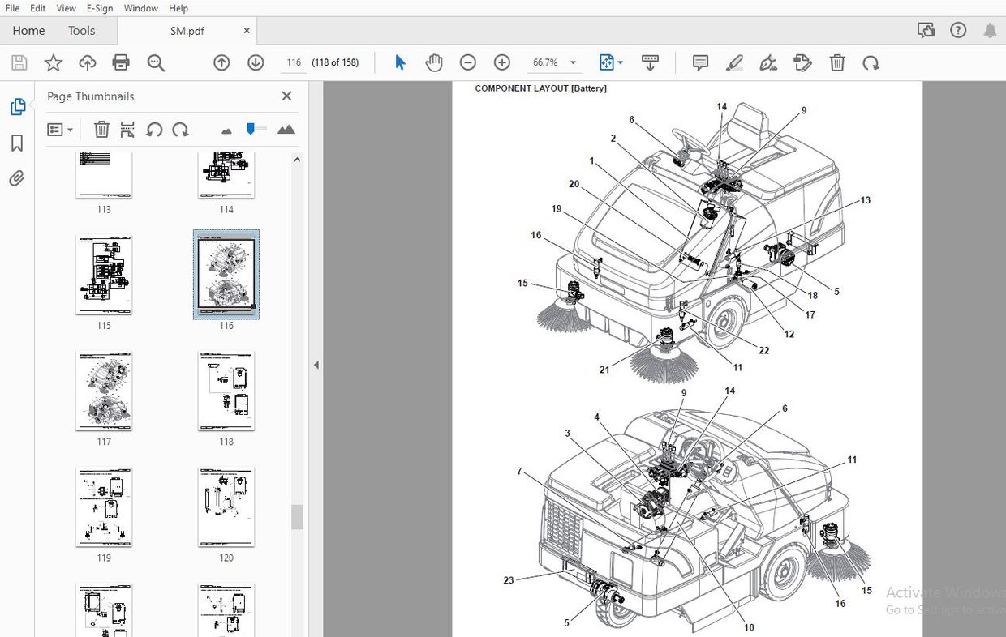Go to the next page with down arrow
1006x637 pixels.
click(256, 62)
